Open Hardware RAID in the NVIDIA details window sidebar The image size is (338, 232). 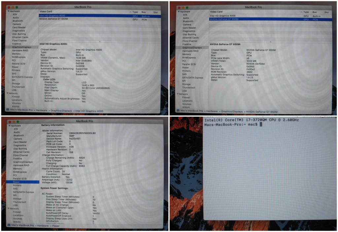pyautogui.click(x=190, y=51)
